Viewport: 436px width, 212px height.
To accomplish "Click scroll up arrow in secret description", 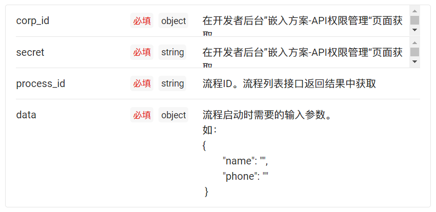I will pos(414,43).
